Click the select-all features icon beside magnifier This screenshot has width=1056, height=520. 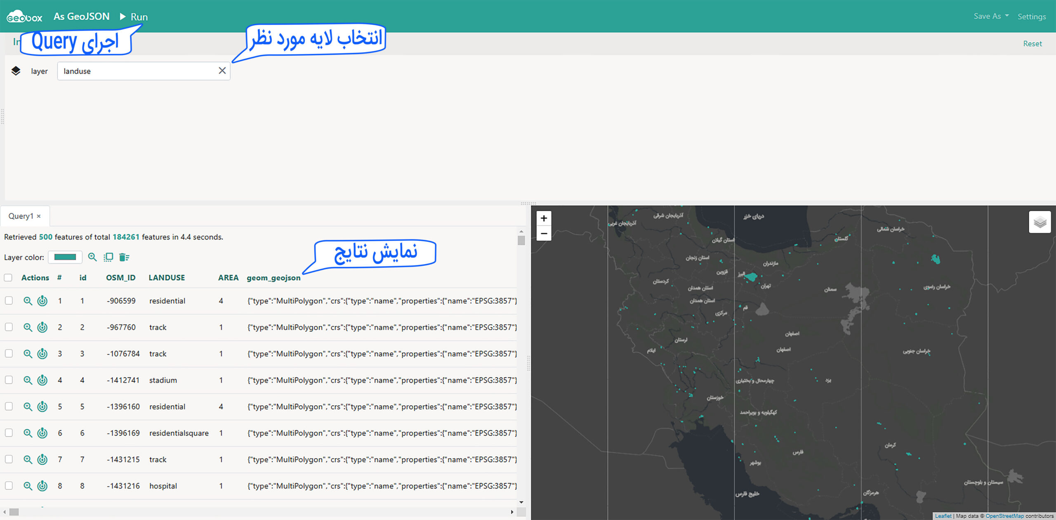[x=108, y=257]
